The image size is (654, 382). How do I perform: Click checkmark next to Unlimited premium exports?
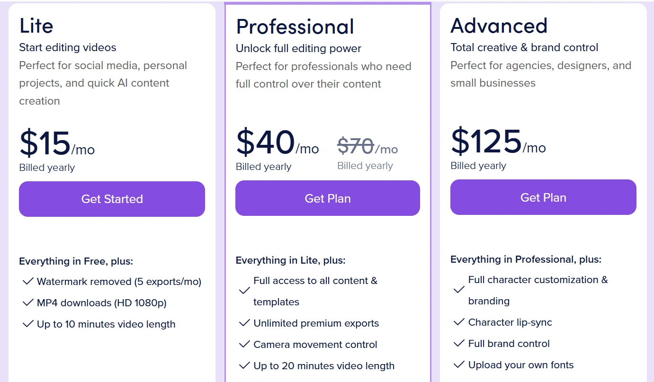coord(244,323)
